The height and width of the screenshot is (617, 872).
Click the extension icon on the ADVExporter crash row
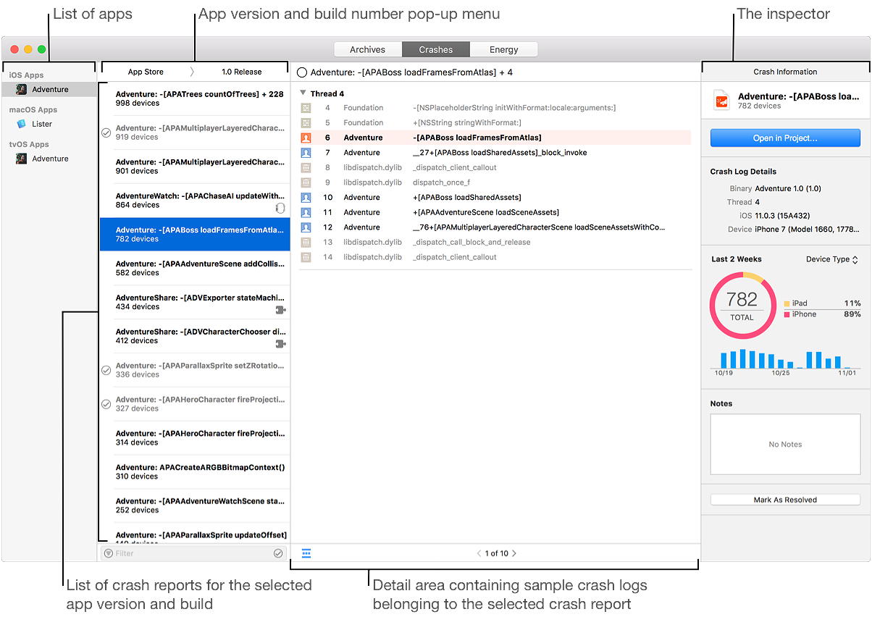pyautogui.click(x=280, y=310)
